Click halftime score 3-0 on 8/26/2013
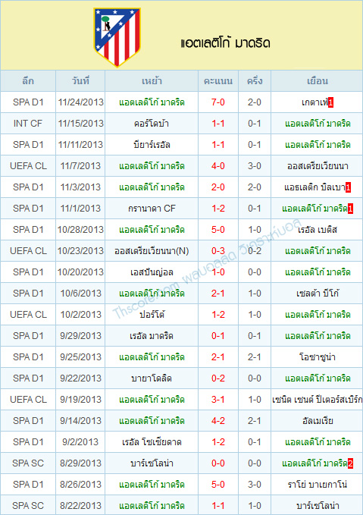 (x=255, y=485)
